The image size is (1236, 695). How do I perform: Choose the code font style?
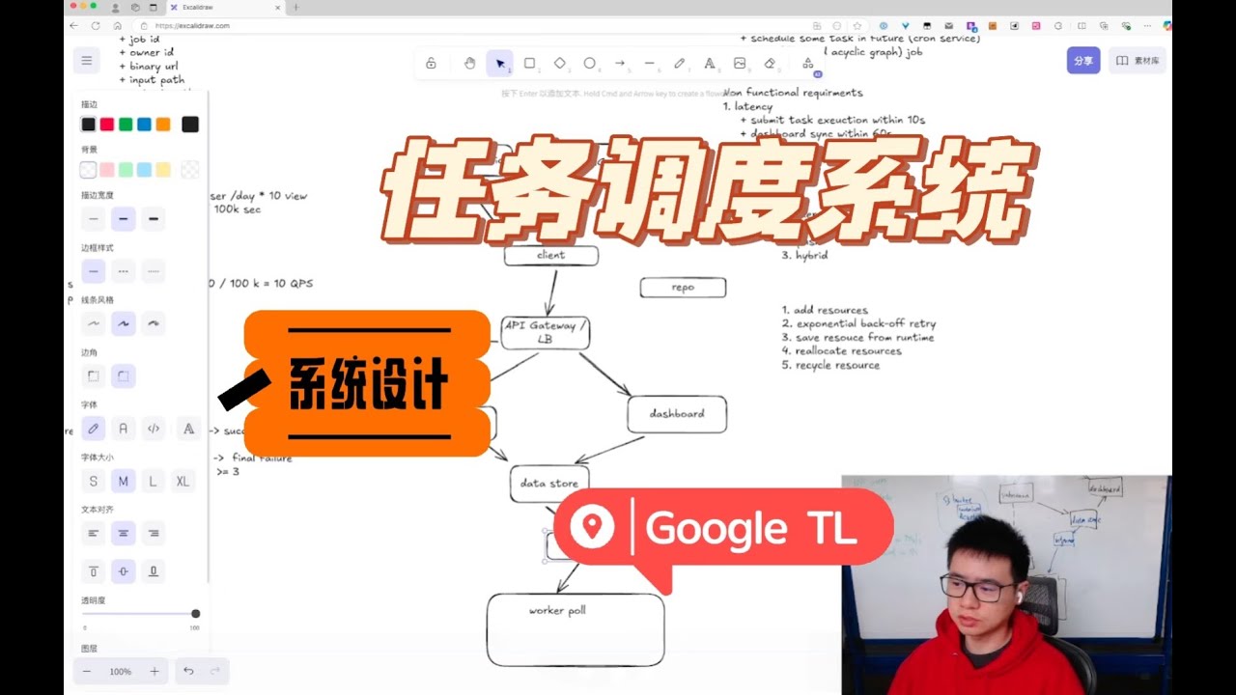click(x=153, y=429)
